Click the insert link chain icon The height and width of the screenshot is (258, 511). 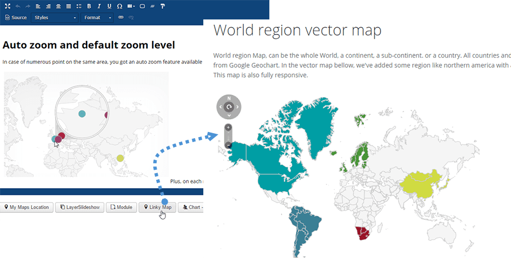120,18
